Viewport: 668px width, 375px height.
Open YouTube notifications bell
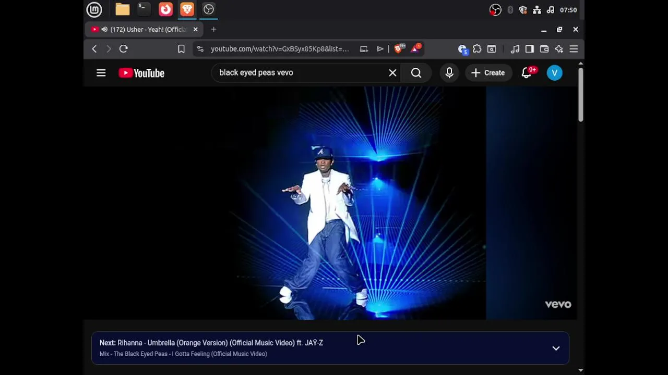[527, 73]
